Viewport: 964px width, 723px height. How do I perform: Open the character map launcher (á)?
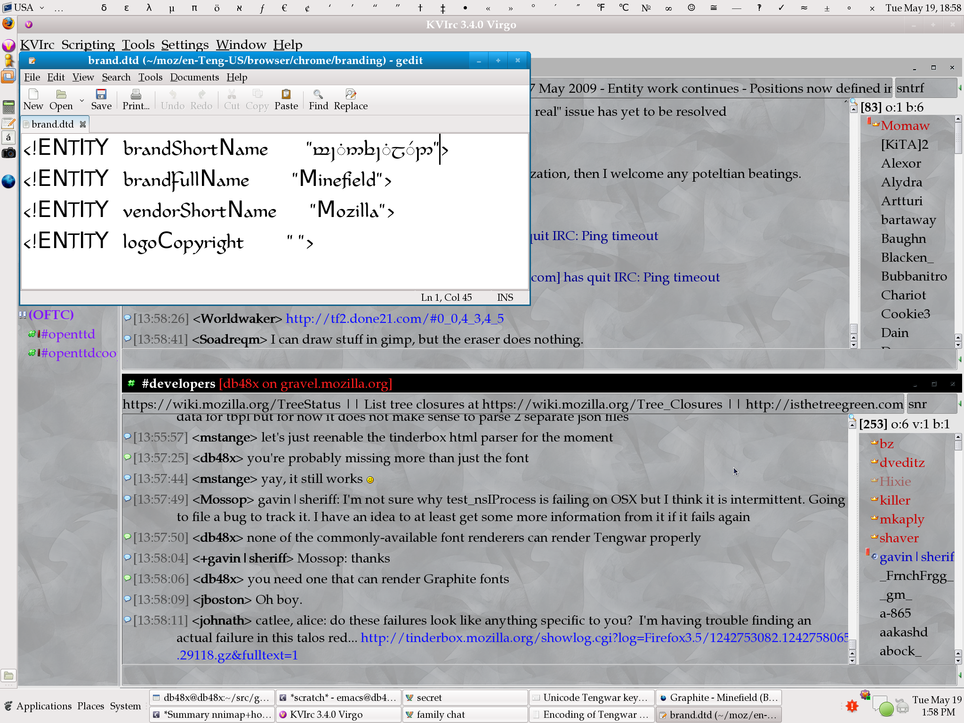coord(8,138)
